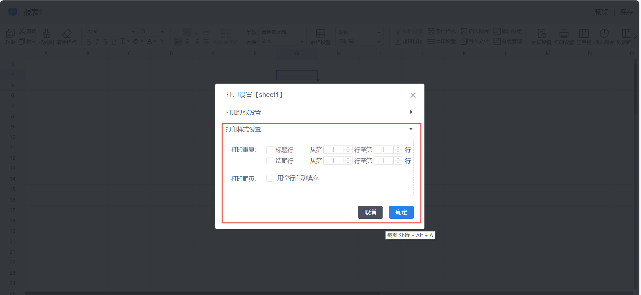Click the 标题行 starting row input field
The width and height of the screenshot is (641, 295).
click(333, 150)
